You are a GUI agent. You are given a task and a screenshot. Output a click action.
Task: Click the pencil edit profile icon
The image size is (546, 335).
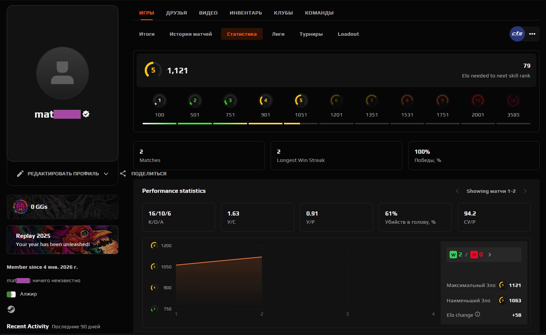20,173
